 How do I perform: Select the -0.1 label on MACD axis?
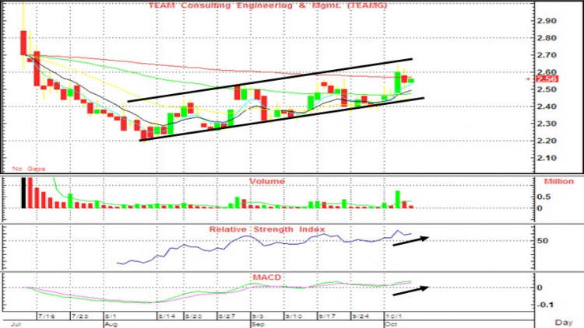click(x=545, y=305)
